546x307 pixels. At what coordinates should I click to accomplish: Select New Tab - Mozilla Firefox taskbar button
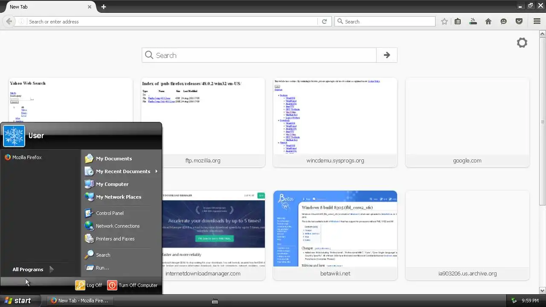[80, 301]
